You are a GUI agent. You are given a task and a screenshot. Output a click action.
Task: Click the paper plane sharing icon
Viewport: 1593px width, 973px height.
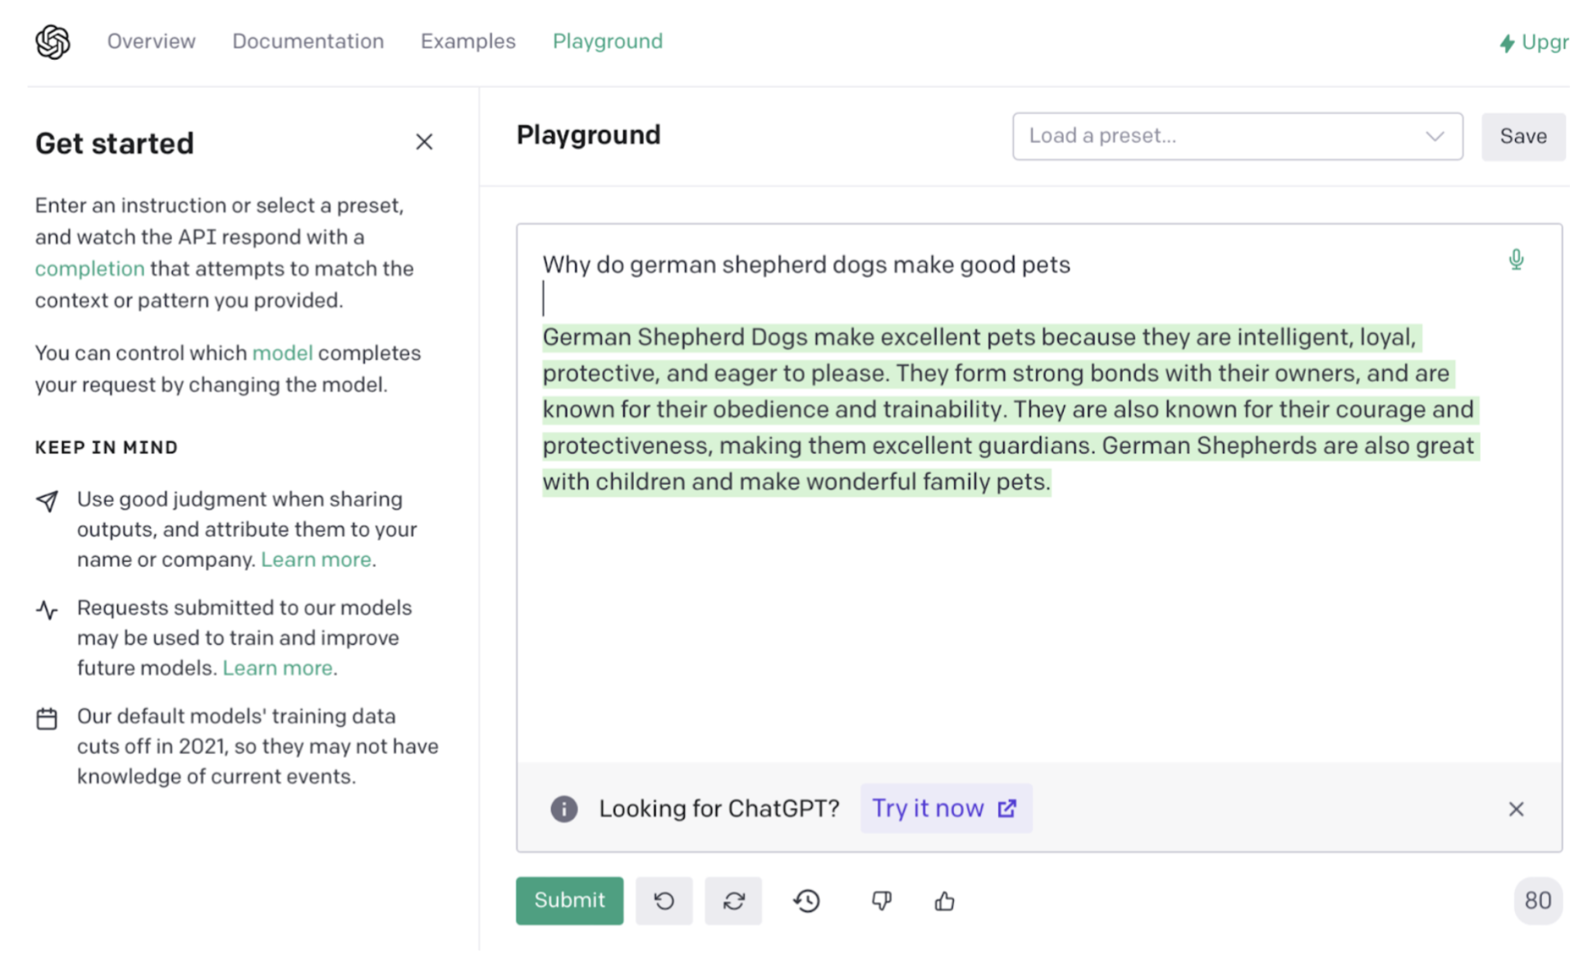(x=47, y=501)
